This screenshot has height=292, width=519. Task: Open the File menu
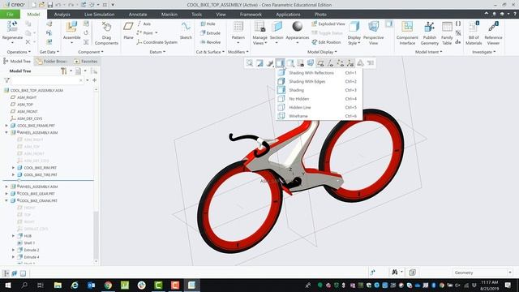click(10, 15)
